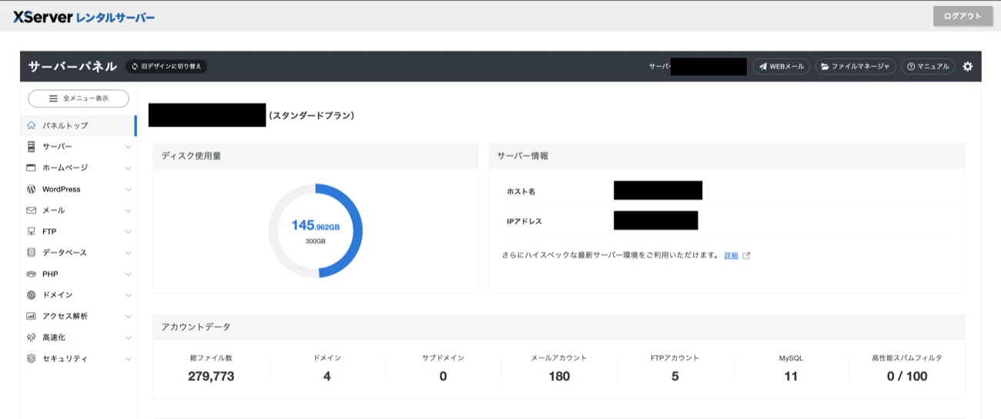
Task: Click the database cylinder icon beside データベース
Action: [x=32, y=252]
